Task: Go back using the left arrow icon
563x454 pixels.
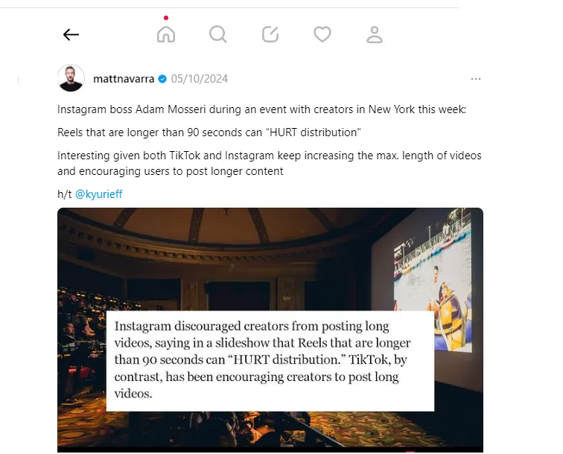Action: 71,35
